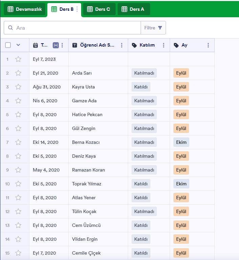The width and height of the screenshot is (239, 260).
Task: Open the date column three-dot menu
Action: (x=62, y=45)
